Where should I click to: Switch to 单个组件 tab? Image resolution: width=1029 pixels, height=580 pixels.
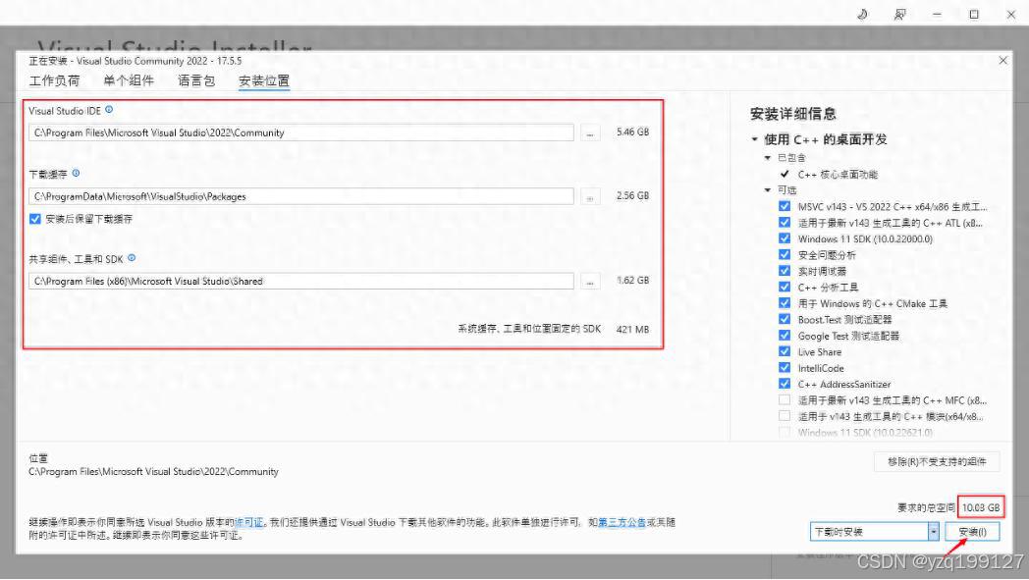click(129, 80)
